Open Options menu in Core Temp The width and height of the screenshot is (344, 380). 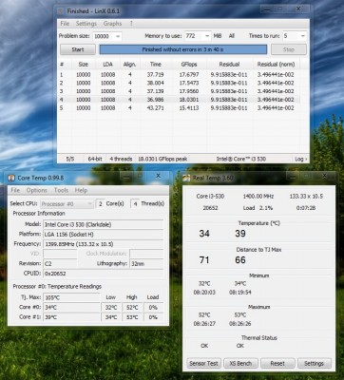[x=37, y=190]
